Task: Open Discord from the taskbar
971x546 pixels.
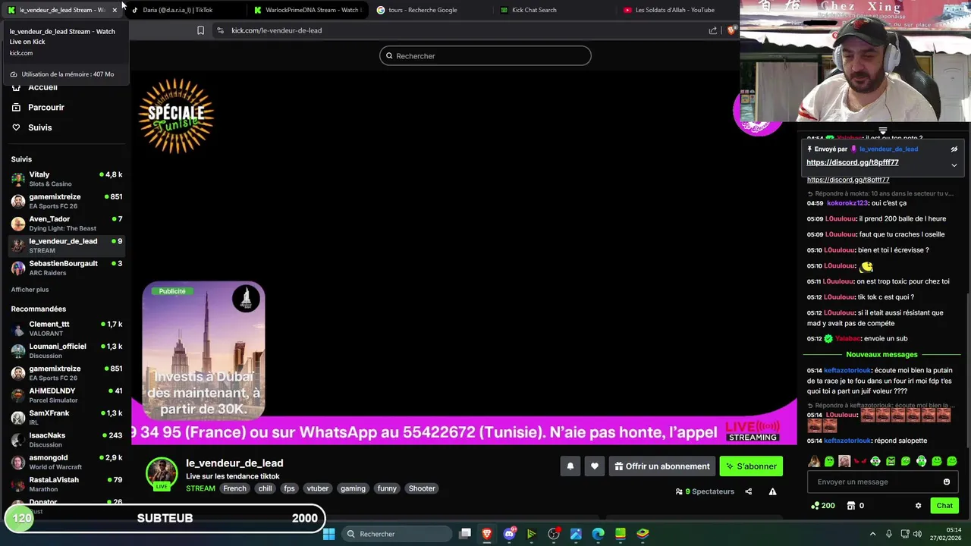Action: click(x=510, y=534)
